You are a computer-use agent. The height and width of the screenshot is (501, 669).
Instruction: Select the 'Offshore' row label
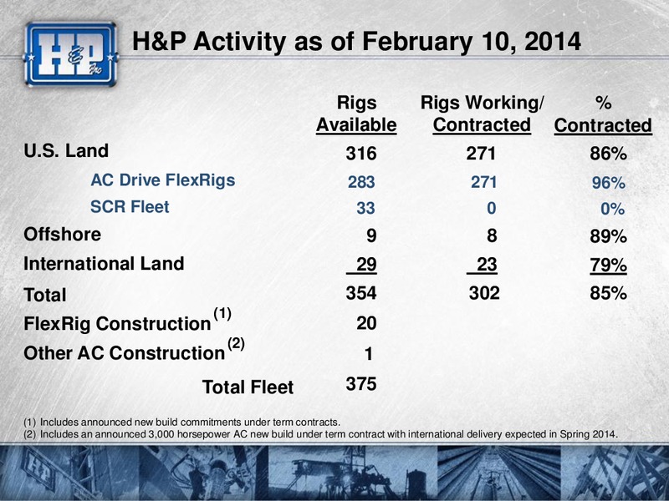(62, 234)
